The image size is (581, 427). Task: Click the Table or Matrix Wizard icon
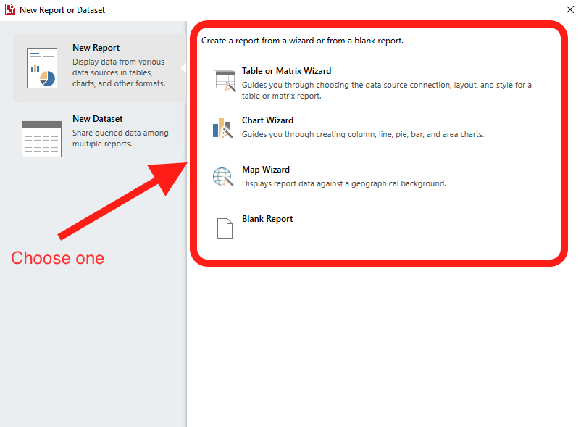pyautogui.click(x=225, y=80)
